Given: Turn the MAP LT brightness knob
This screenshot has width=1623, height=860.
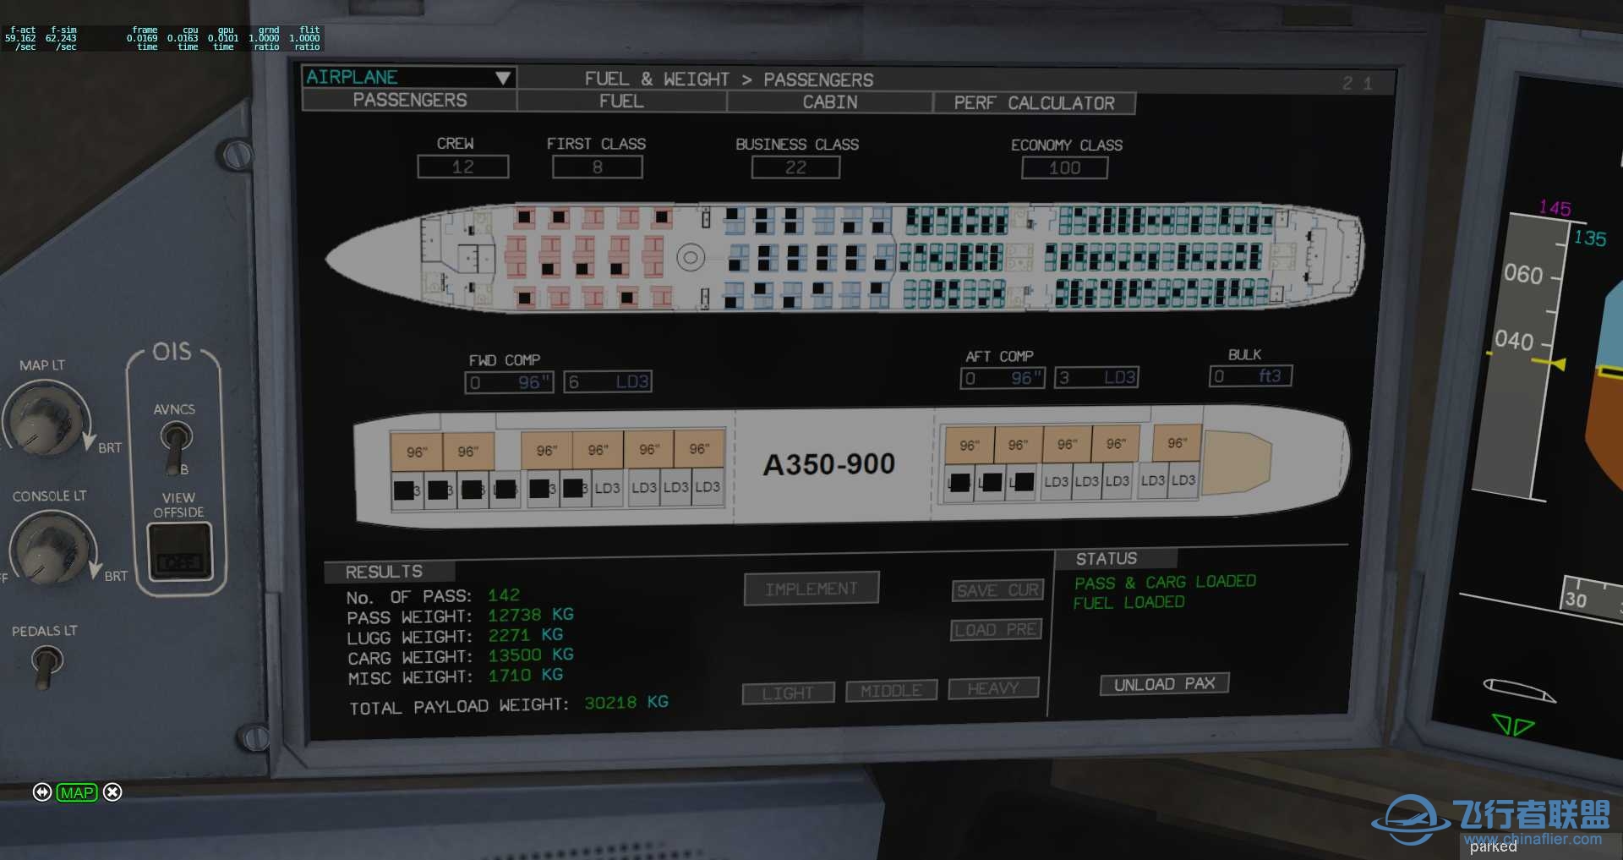Looking at the screenshot, I should [44, 419].
